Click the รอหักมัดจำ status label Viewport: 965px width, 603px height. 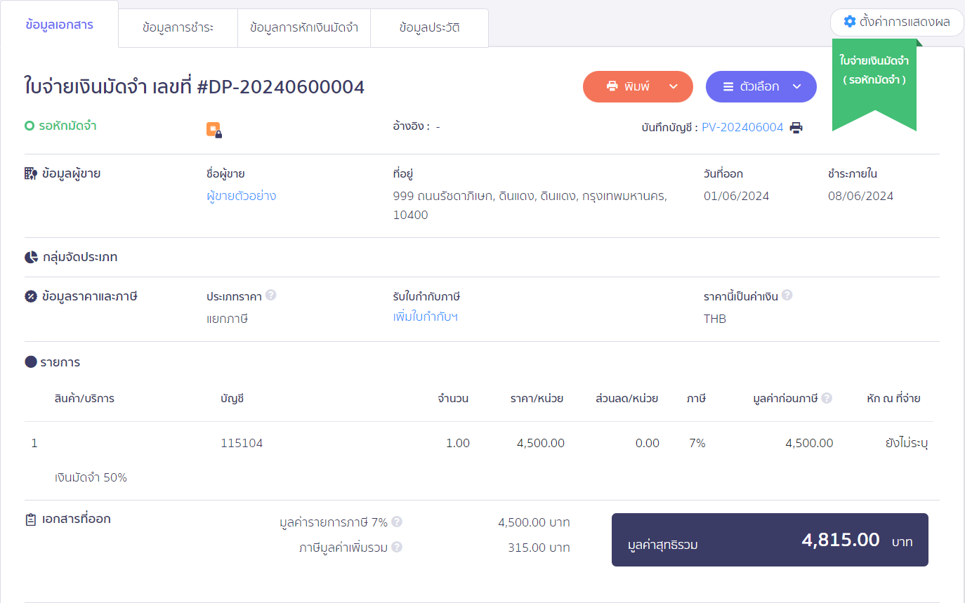[67, 126]
